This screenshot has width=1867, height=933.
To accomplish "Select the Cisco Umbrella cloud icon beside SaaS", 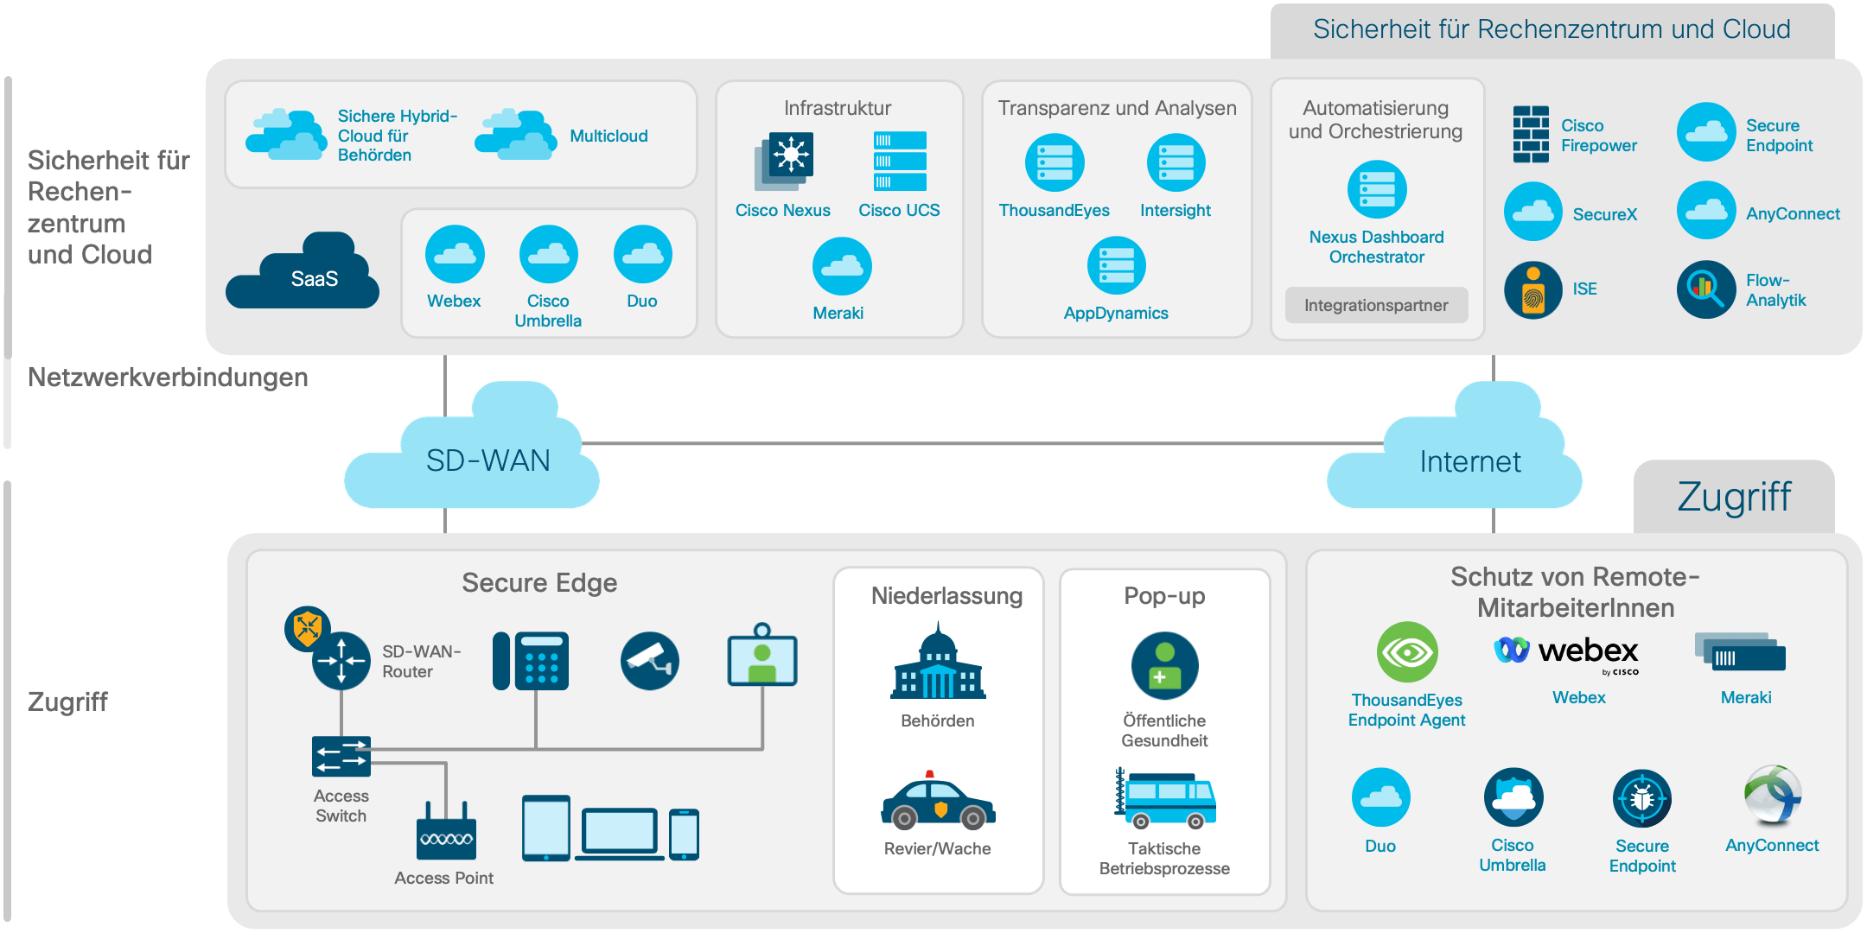I will (x=549, y=254).
